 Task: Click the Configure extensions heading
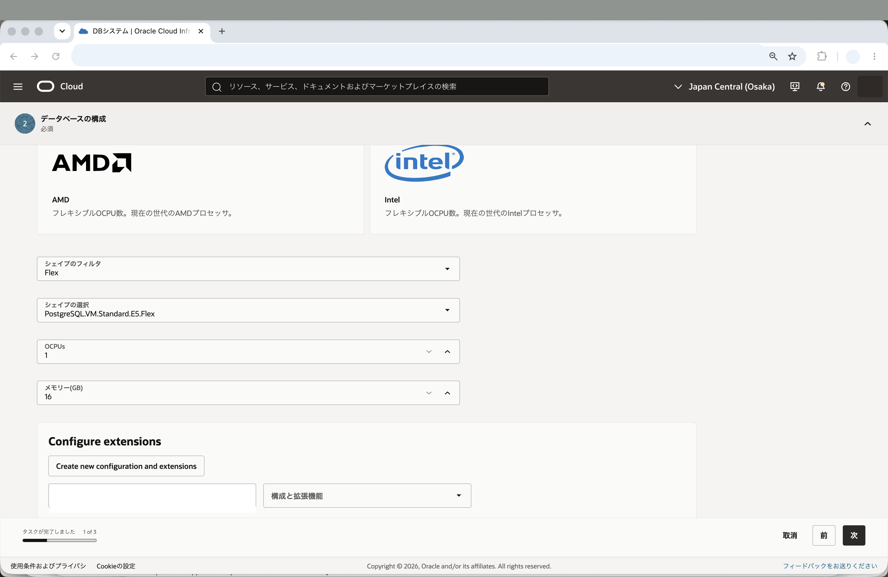[105, 441]
